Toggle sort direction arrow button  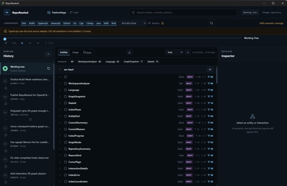click(x=188, y=52)
